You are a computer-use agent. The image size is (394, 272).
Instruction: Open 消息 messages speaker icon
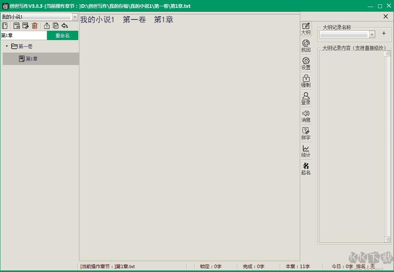[306, 116]
